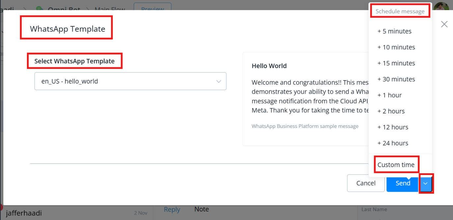
Task: Schedule message in + 5 minutes
Action: point(394,31)
